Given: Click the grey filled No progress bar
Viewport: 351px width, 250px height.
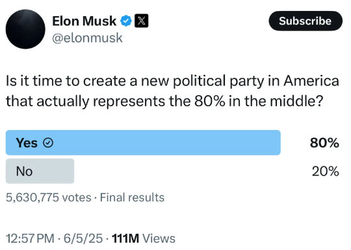Looking at the screenshot, I should click(x=40, y=171).
